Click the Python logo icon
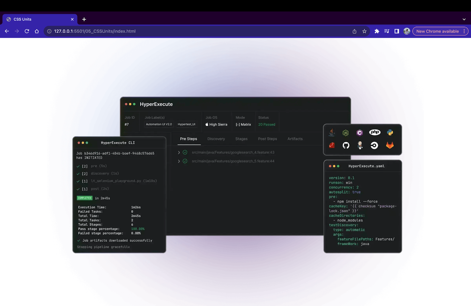 [x=390, y=133]
